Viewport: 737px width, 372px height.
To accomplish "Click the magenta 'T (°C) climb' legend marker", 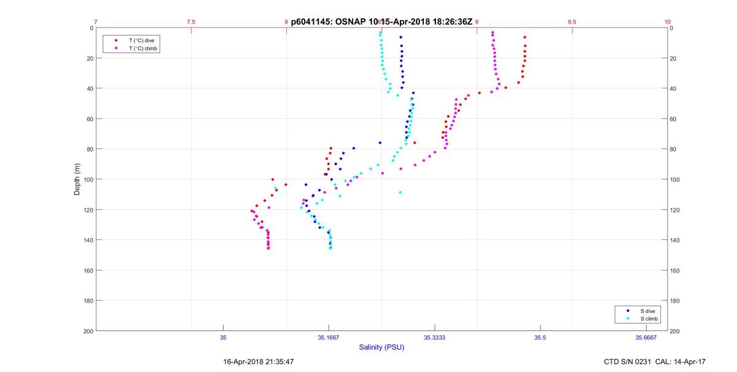I will click(116, 47).
